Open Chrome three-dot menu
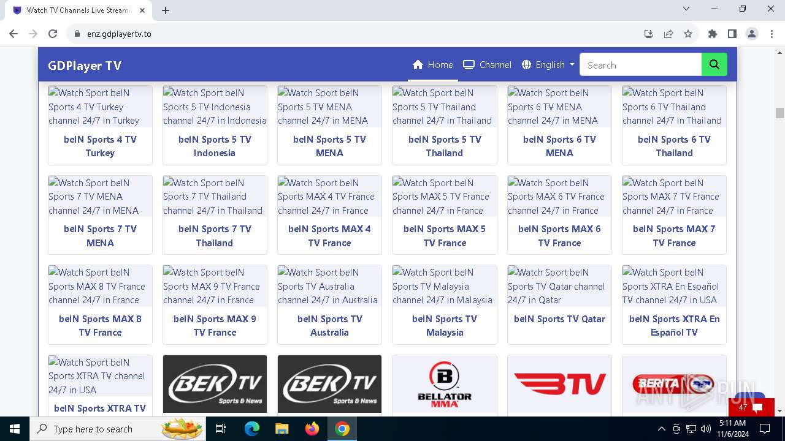Image resolution: width=785 pixels, height=441 pixels. (x=771, y=34)
